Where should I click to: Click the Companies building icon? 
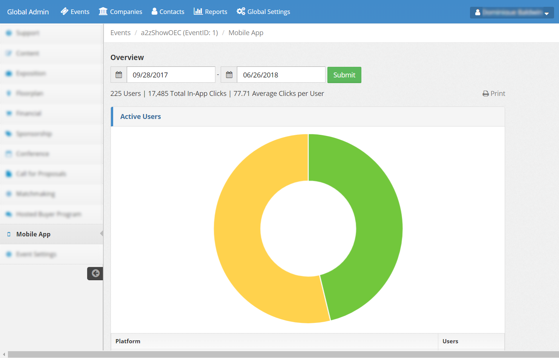point(103,11)
